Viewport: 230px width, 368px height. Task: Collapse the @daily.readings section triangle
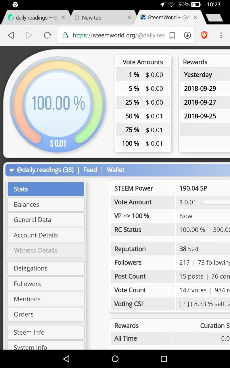pos(11,170)
